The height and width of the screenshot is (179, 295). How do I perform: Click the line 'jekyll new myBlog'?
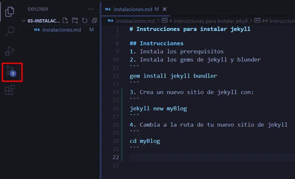pyautogui.click(x=158, y=109)
